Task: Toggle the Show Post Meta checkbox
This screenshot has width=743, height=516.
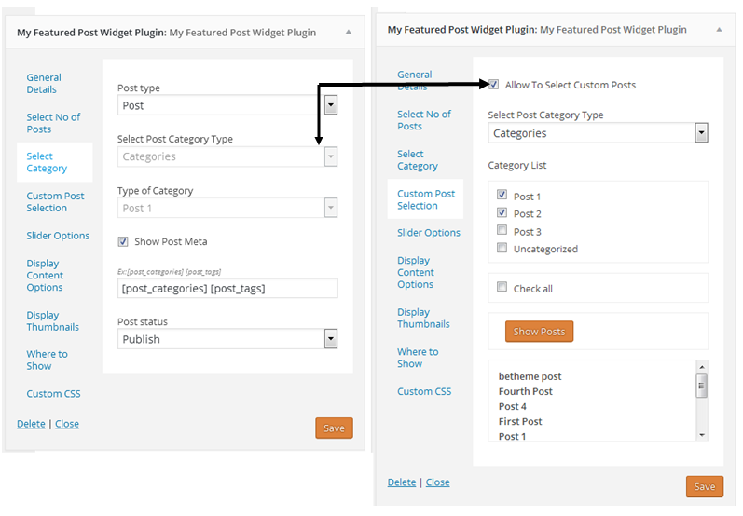Action: pos(123,241)
